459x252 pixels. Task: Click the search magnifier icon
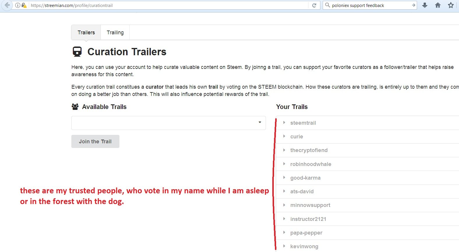(x=328, y=5)
